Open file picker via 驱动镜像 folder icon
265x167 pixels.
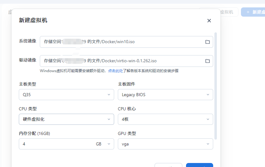pyautogui.click(x=208, y=61)
